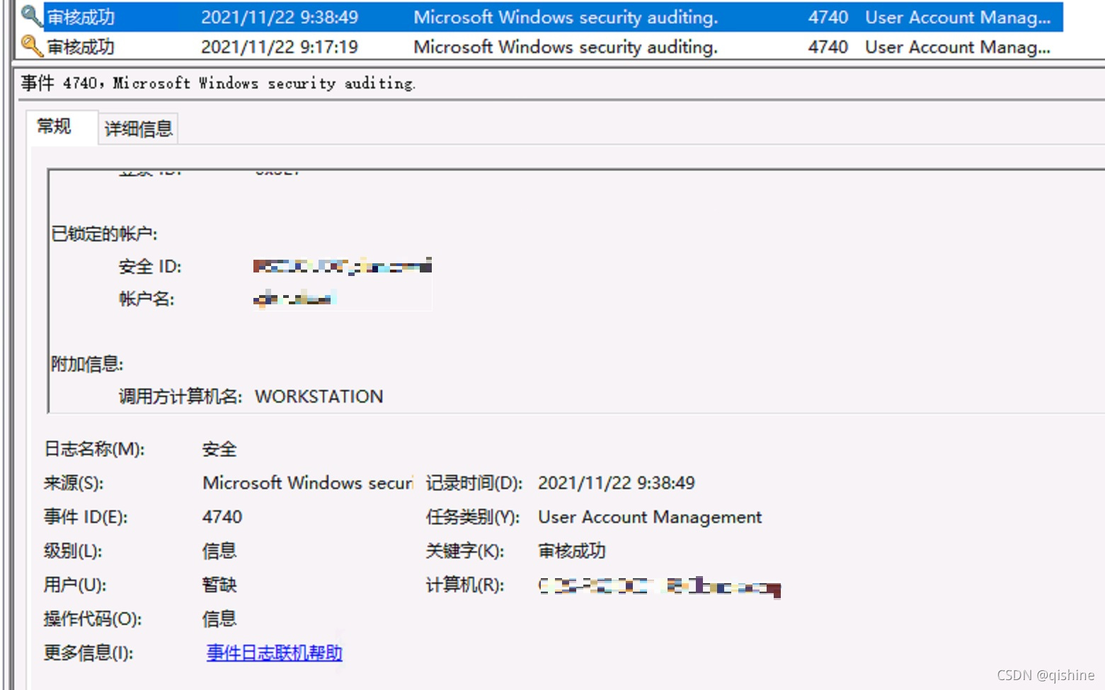The height and width of the screenshot is (690, 1105).
Task: Open the 事件日志联机帮助 link
Action: click(x=275, y=652)
